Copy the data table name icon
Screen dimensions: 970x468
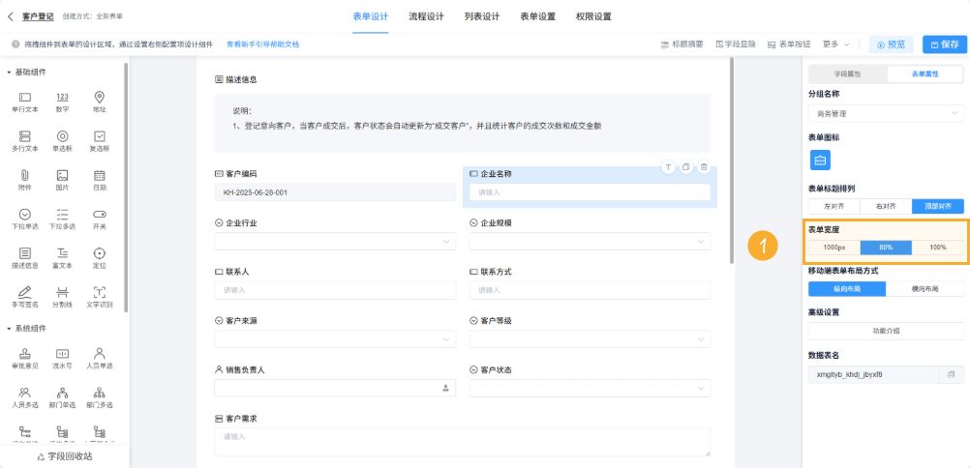[x=952, y=374]
